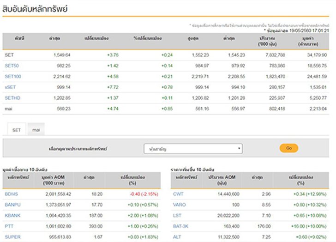Open the PTT stock link

[x=9, y=226]
